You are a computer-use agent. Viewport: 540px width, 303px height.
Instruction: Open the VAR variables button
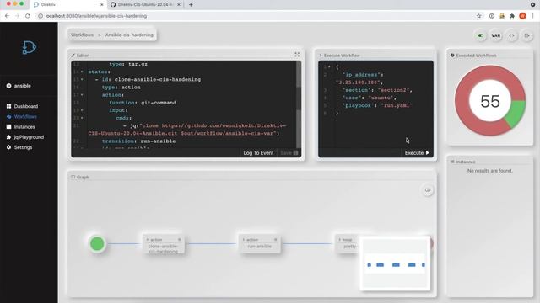(496, 35)
